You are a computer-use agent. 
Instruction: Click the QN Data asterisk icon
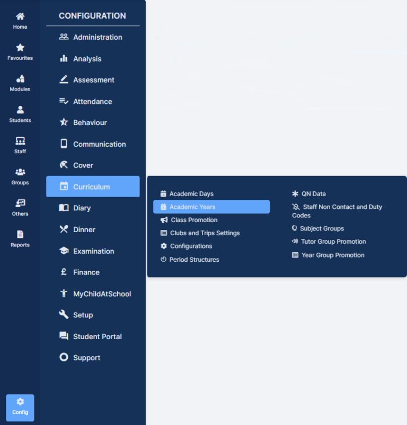pyautogui.click(x=295, y=193)
